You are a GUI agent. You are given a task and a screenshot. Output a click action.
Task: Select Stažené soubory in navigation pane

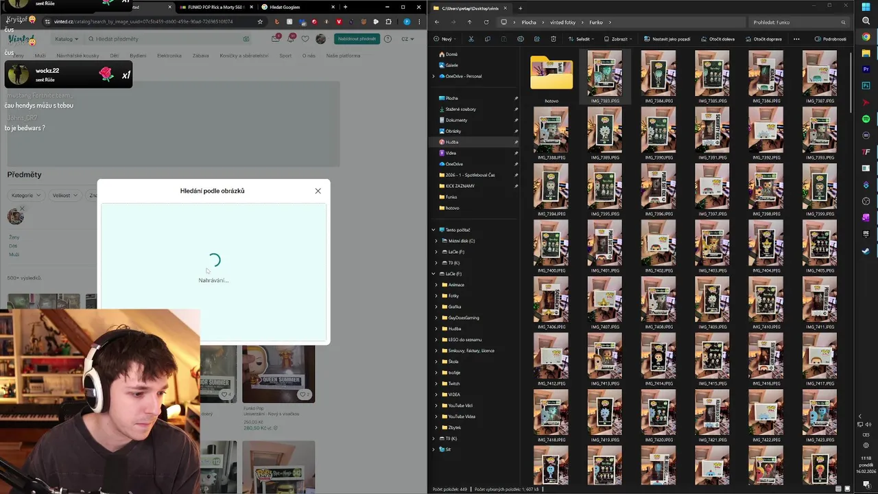[x=460, y=109]
